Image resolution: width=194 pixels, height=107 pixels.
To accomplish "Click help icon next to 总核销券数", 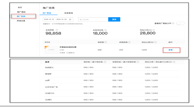I will [105, 30].
